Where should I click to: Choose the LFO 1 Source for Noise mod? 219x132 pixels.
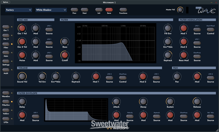(x=49, y=56)
